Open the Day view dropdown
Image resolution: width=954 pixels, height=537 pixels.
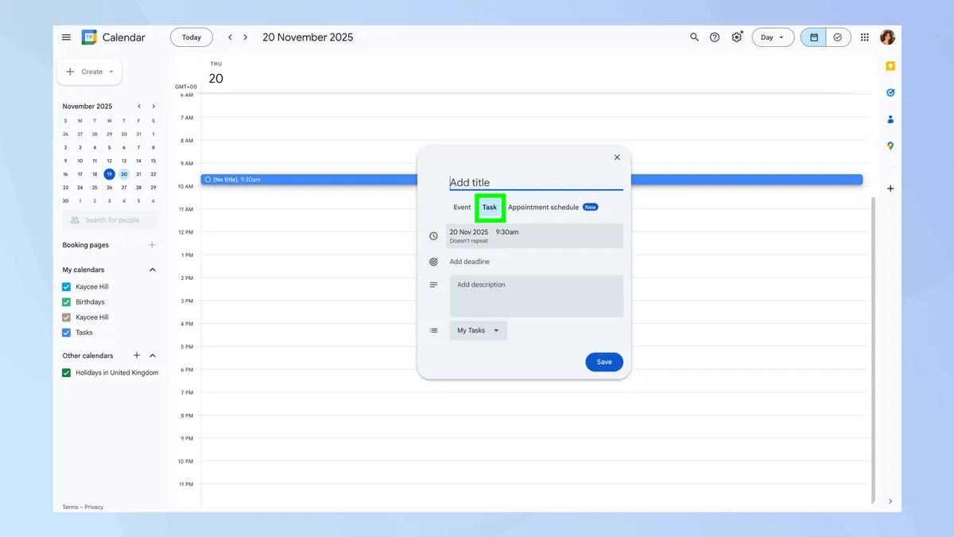pos(772,37)
